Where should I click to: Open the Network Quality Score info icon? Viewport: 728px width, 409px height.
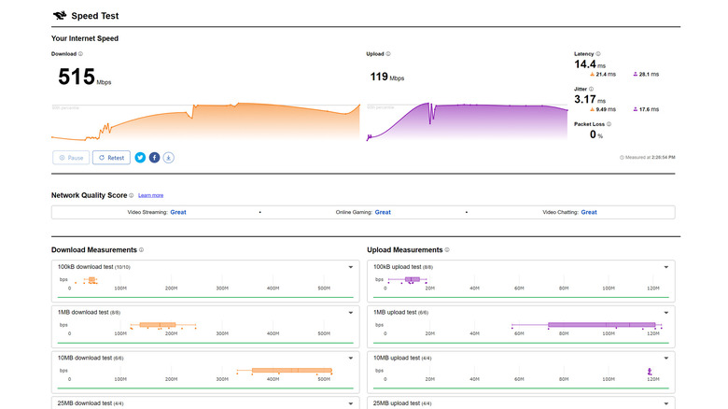(x=132, y=195)
